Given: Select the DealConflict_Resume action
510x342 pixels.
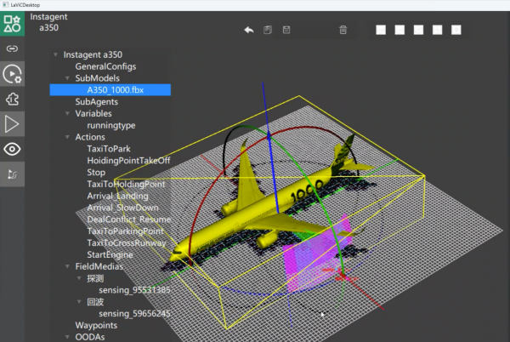Looking at the screenshot, I should point(129,219).
